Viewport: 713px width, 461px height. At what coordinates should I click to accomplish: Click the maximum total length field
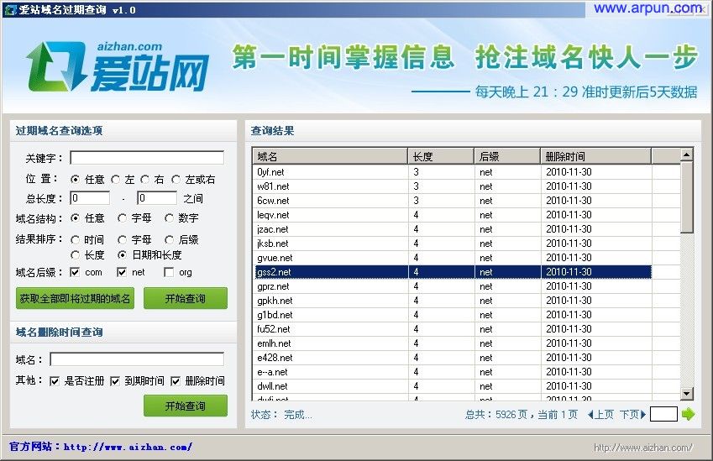click(x=157, y=198)
